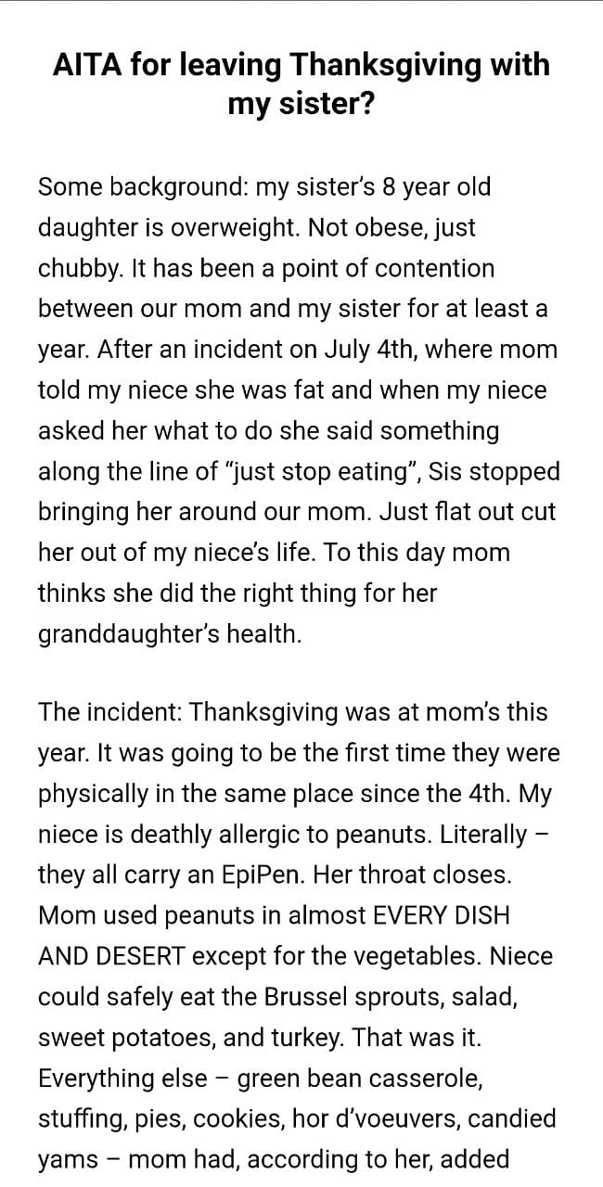This screenshot has width=603, height=1187.
Task: Click the words 'Brussel sprouts' in the list
Action: point(337,997)
